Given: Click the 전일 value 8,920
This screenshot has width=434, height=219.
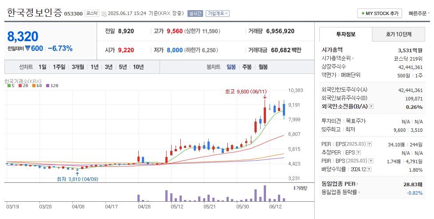Looking at the screenshot, I should click(x=126, y=31).
